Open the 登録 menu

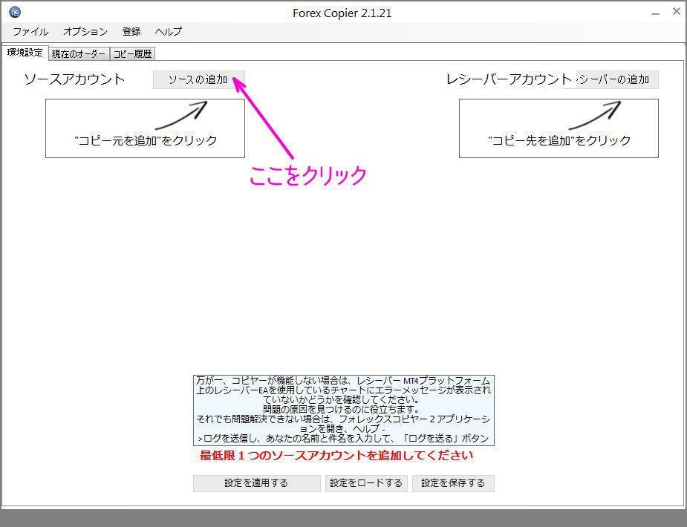(x=131, y=31)
